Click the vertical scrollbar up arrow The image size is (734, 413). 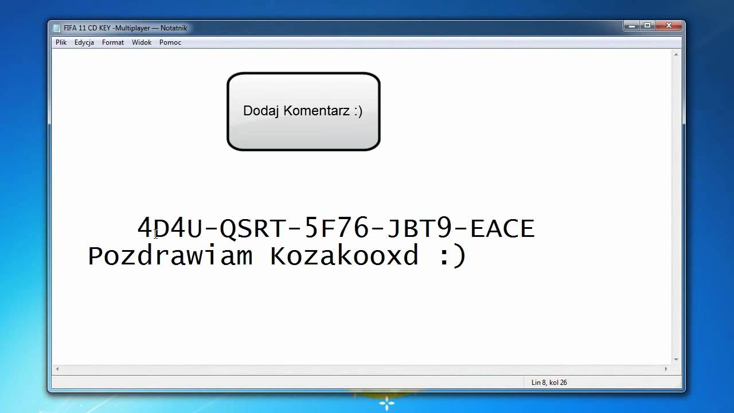677,54
